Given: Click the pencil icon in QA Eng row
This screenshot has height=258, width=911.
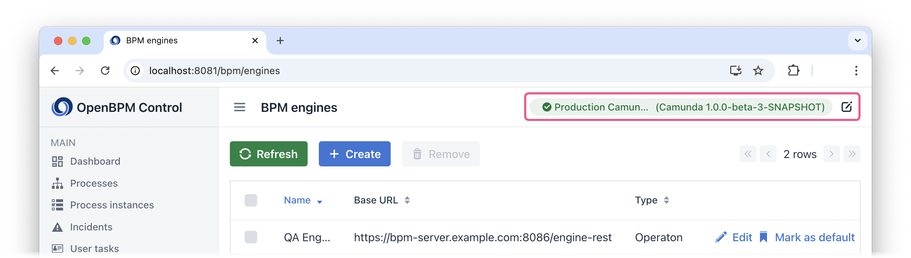Looking at the screenshot, I should tap(721, 237).
